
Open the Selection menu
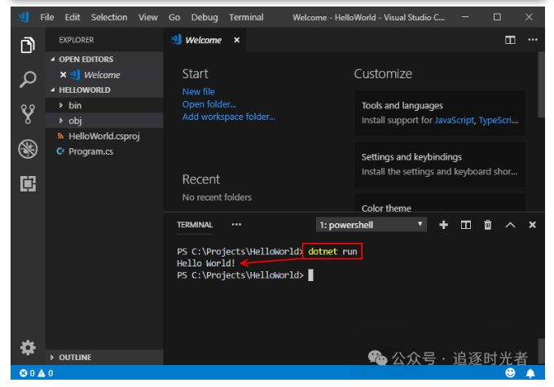(x=109, y=17)
